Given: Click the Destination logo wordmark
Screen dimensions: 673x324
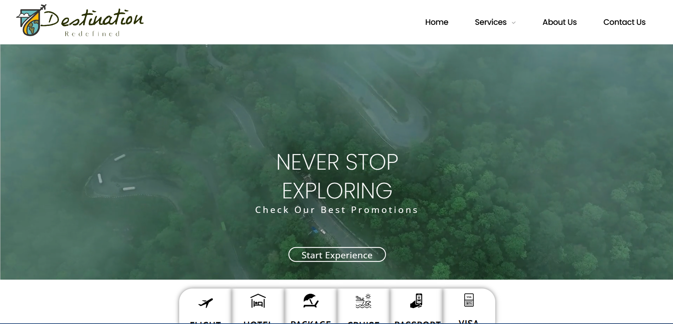Looking at the screenshot, I should click(x=93, y=18).
